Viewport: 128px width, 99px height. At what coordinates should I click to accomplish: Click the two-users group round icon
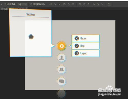coord(61,69)
